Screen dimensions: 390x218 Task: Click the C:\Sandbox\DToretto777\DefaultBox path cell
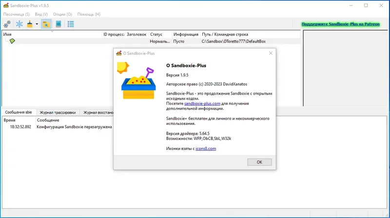click(234, 41)
